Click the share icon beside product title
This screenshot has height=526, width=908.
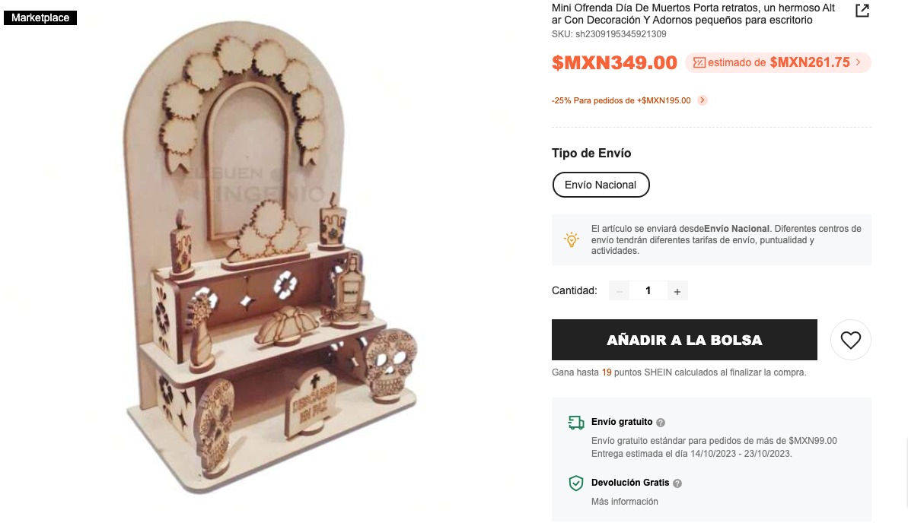[862, 11]
